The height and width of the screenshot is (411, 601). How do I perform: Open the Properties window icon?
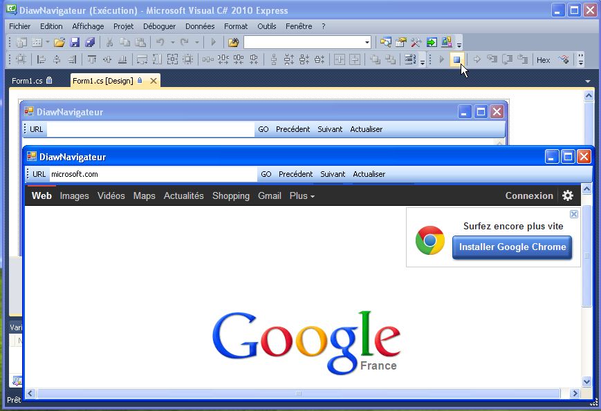(x=401, y=42)
